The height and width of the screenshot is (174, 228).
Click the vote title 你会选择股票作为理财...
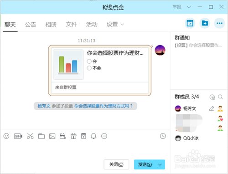coord(115,53)
